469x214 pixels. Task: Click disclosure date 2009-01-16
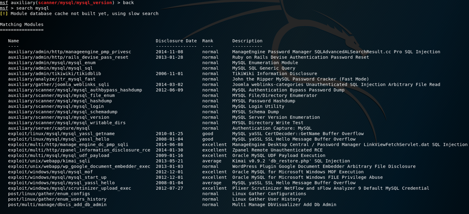click(x=169, y=155)
